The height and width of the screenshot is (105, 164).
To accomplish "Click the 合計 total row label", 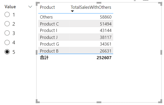I will point(44,58).
